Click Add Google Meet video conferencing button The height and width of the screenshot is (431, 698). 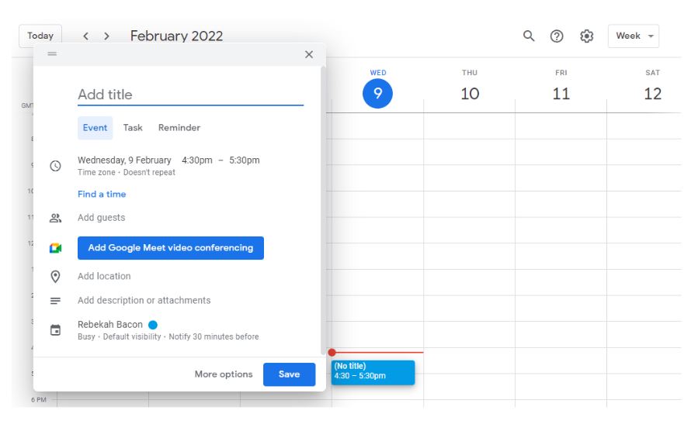171,248
